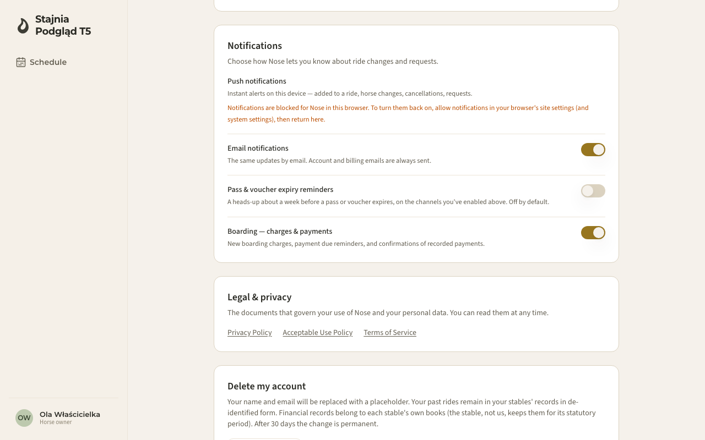Screen dimensions: 705x440
Task: Click the Legal & privacy heading
Action: click(x=259, y=297)
